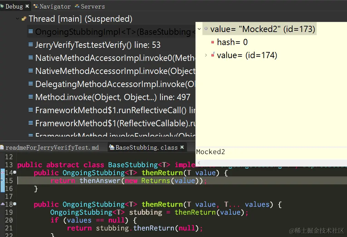Image resolution: width=347 pixels, height=237 pixels.
Task: Select Thread [main] (Suspended) entry
Action: (80, 19)
